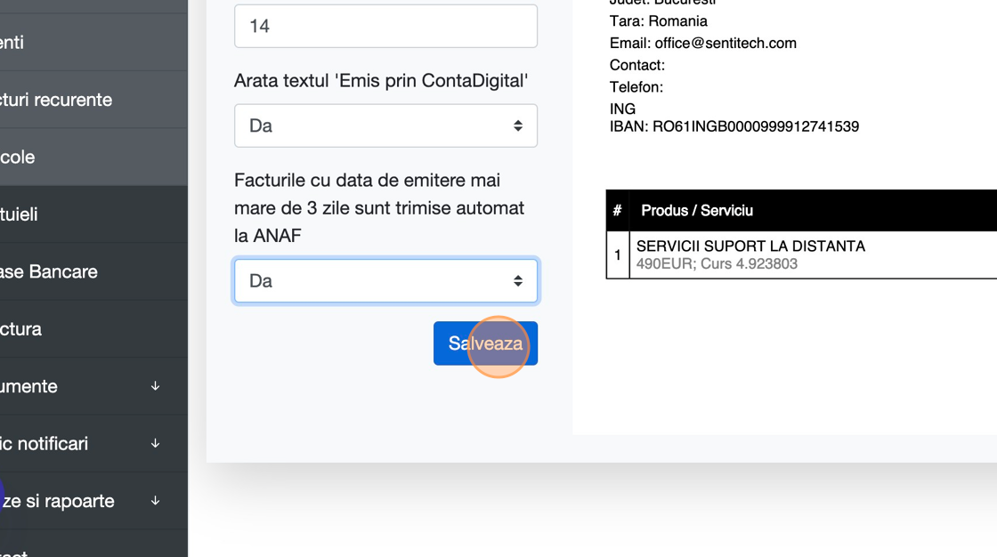Expand the rapoarte sidebar arrow

pos(155,501)
